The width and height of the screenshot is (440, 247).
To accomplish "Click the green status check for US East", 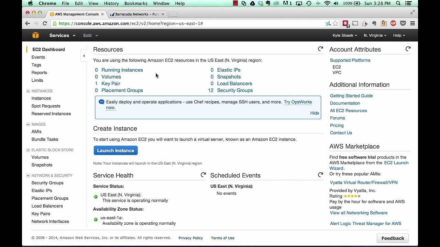I will [96, 197].
